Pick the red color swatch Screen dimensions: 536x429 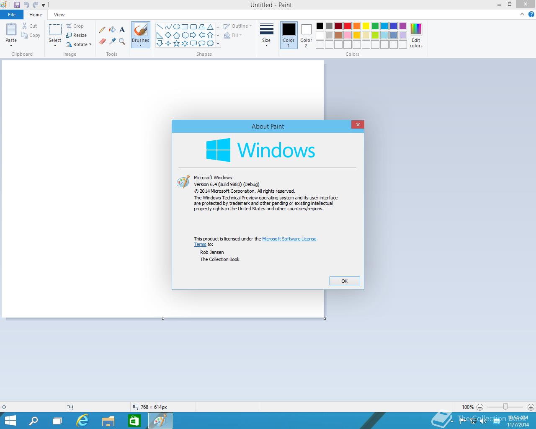click(x=348, y=26)
